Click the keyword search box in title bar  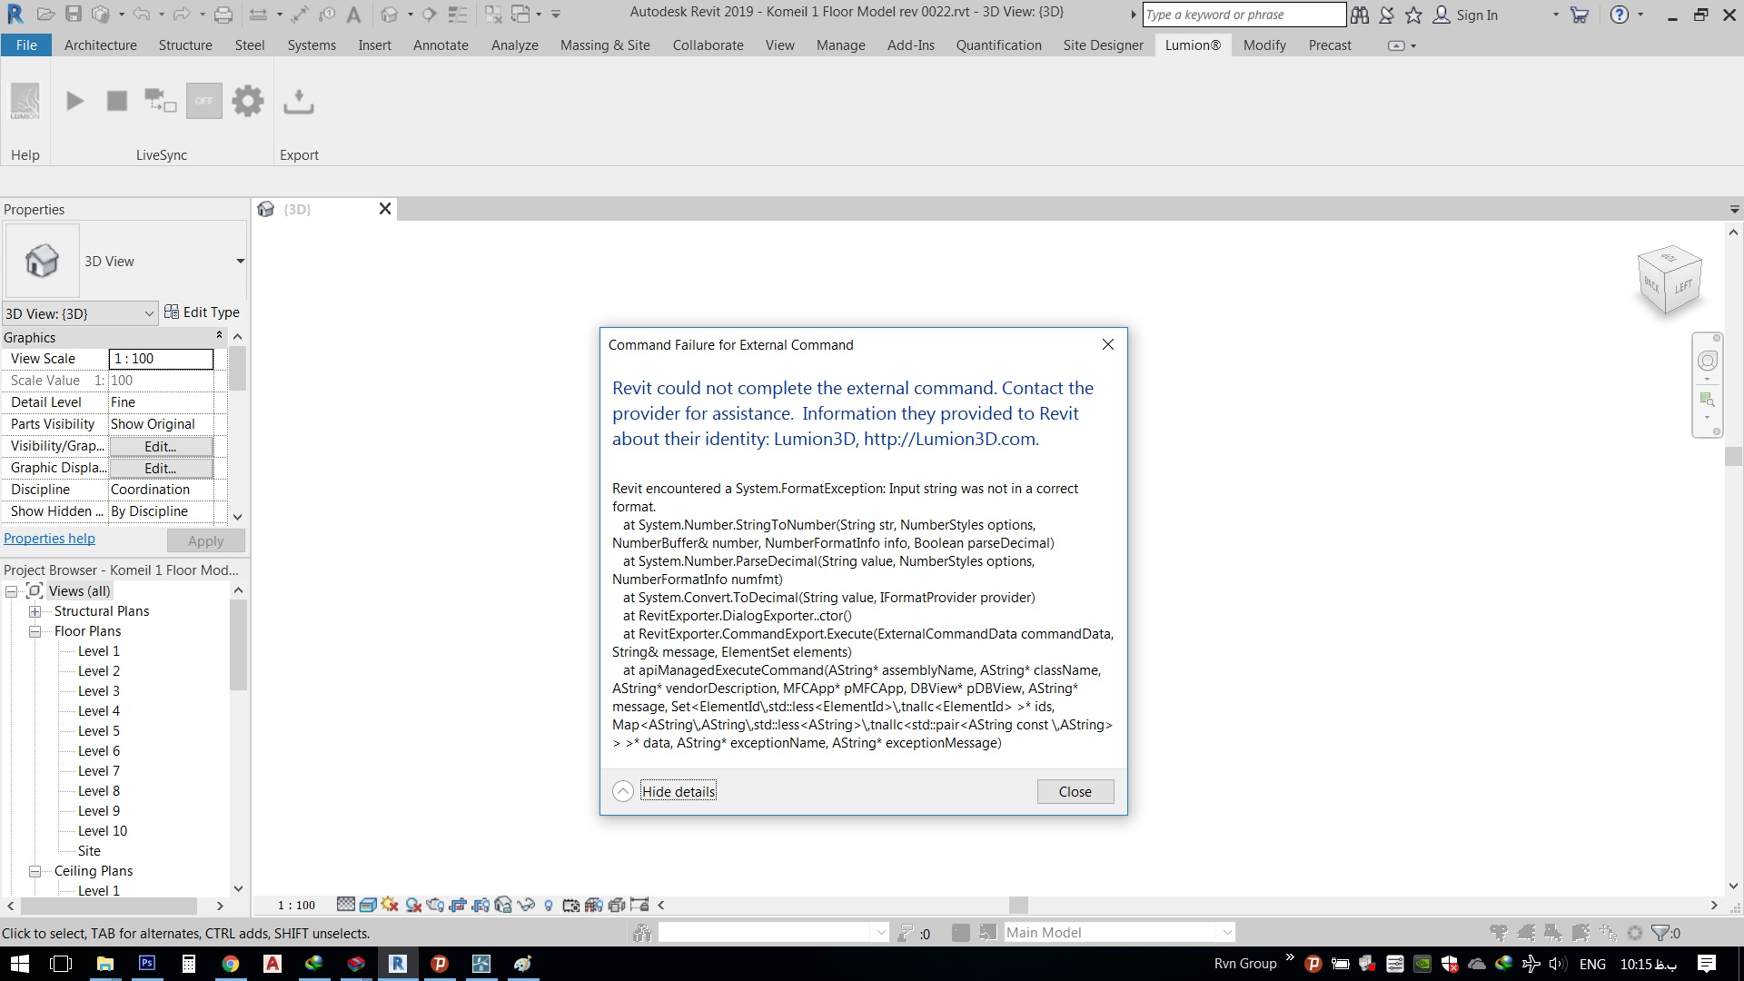(x=1244, y=15)
